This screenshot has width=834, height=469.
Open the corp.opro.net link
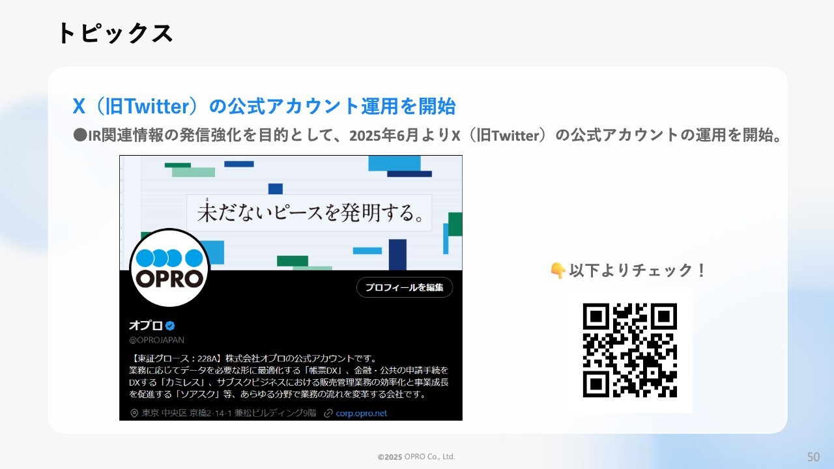click(362, 413)
